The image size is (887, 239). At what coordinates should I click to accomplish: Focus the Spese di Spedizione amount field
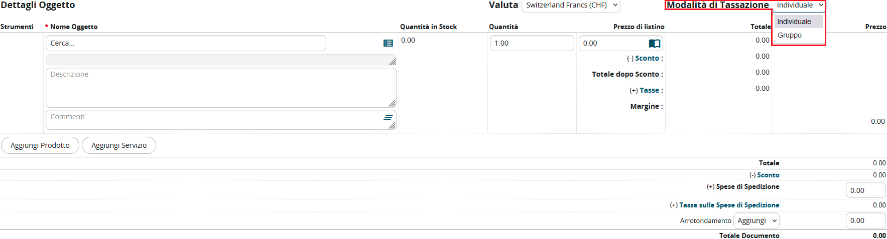(865, 190)
